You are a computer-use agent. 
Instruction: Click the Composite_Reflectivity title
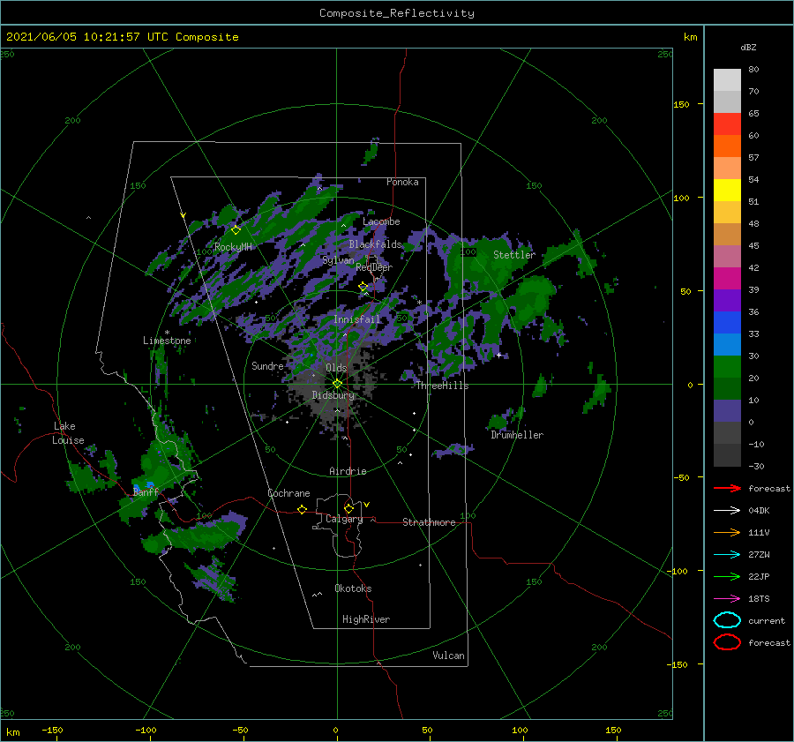(396, 13)
